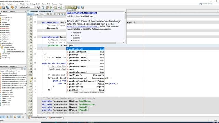Select the Source editor view

tap(30, 14)
